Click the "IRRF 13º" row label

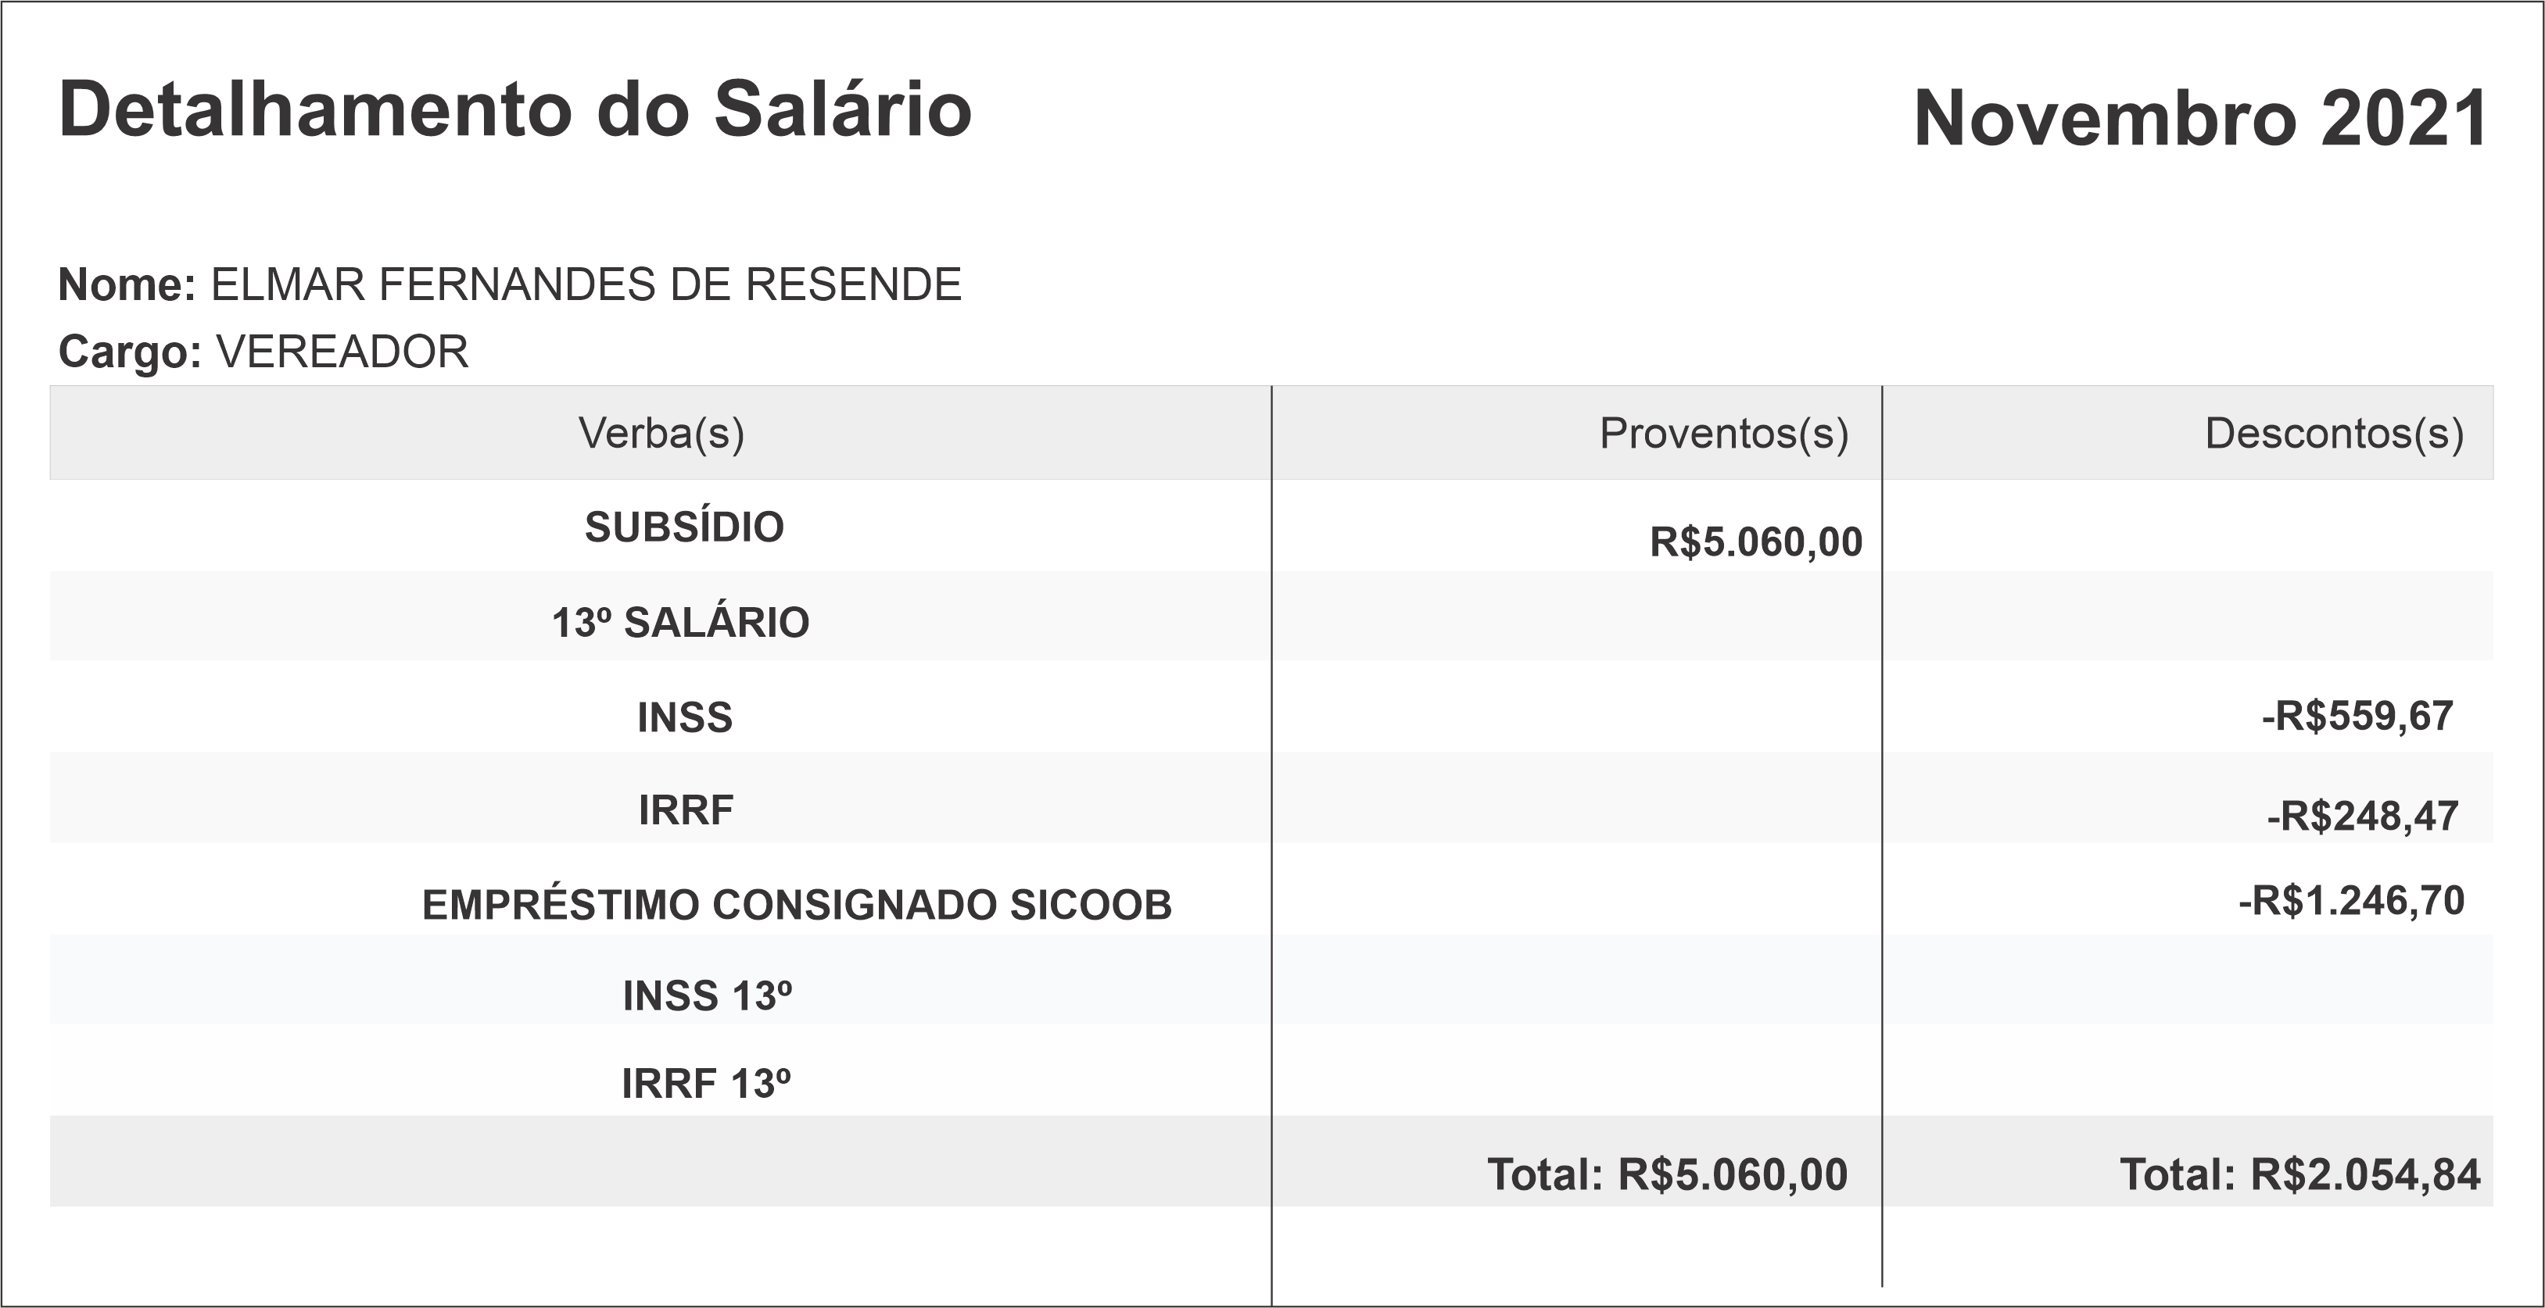point(705,1084)
